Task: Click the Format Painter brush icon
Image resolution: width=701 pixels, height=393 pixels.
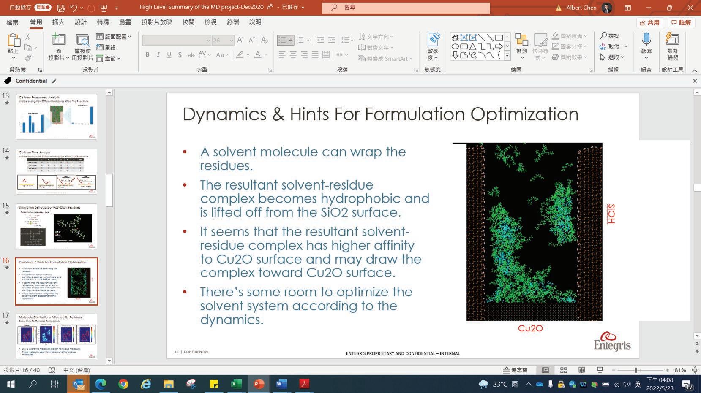Action: point(28,58)
